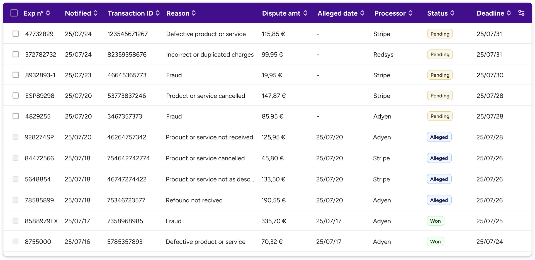This screenshot has height=260, width=535.
Task: Click the Deadline column header label
Action: 490,13
